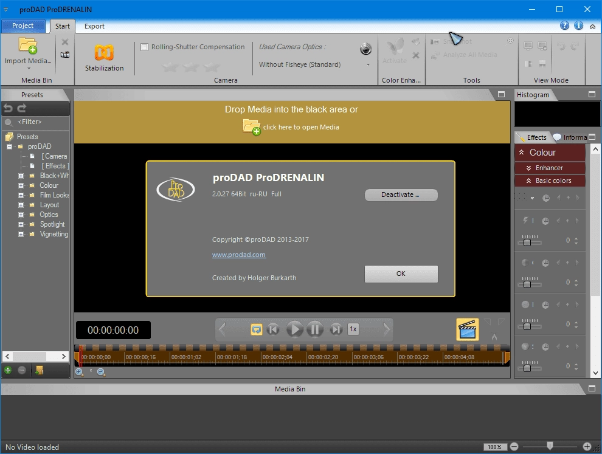Zoom in on the timeline

click(79, 372)
